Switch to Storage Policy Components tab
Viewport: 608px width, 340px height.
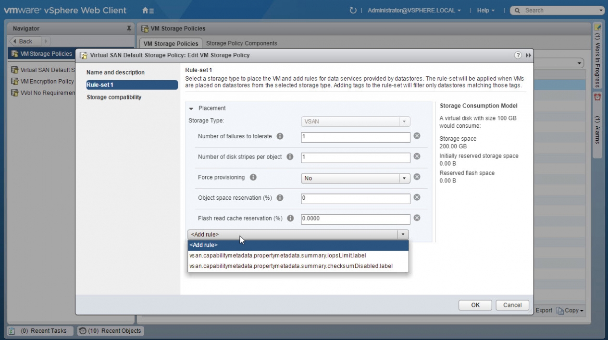(x=241, y=43)
